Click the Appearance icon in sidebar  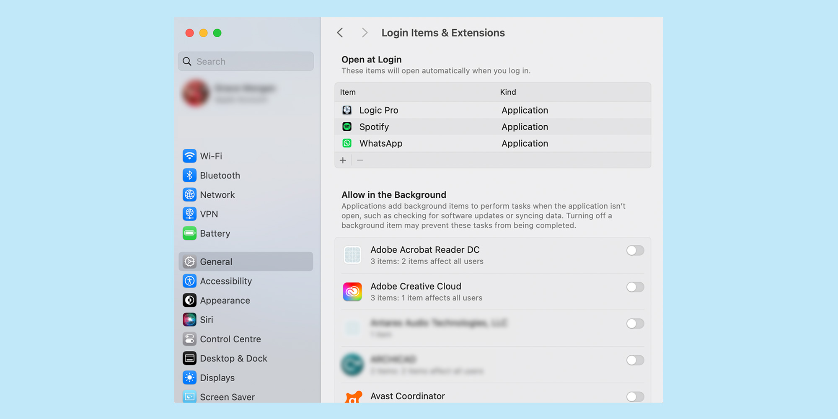tap(189, 300)
